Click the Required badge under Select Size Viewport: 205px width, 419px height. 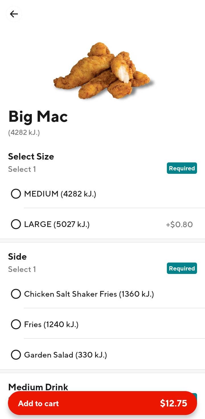tap(182, 168)
